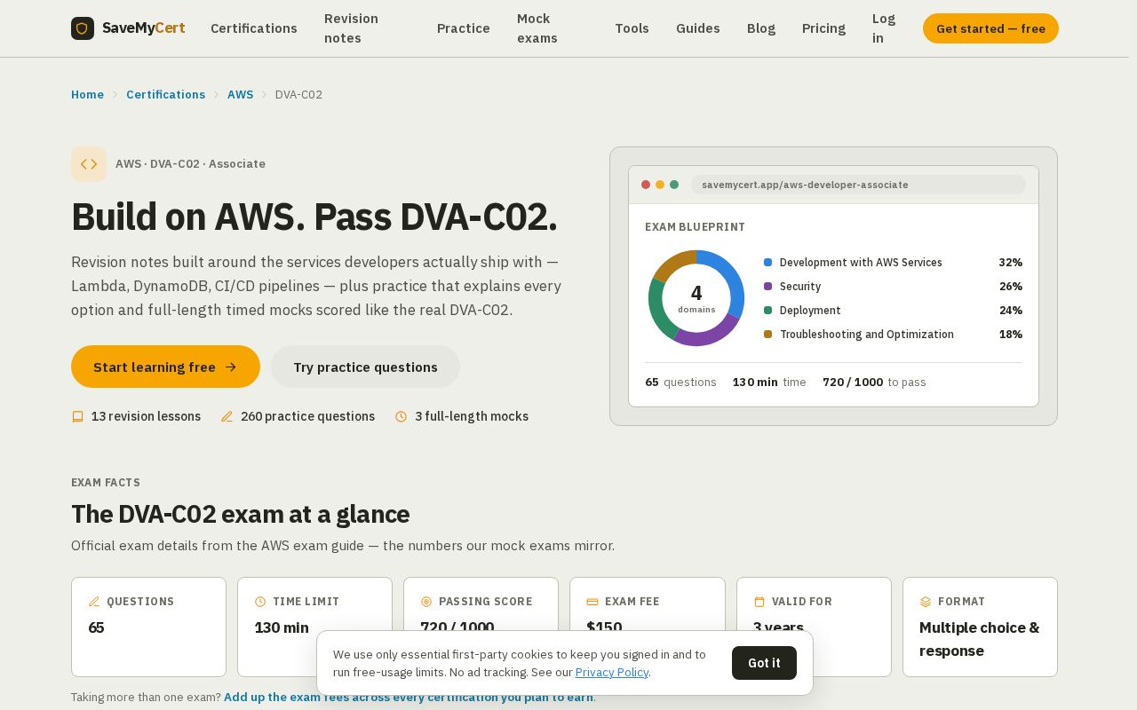Open the Tools nav item
This screenshot has width=1137, height=710.
(632, 28)
